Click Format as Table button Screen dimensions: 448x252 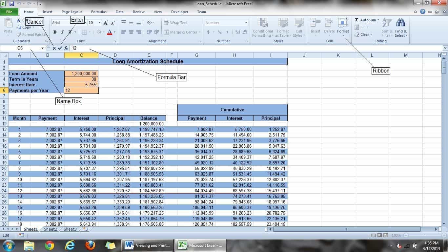tap(283, 28)
